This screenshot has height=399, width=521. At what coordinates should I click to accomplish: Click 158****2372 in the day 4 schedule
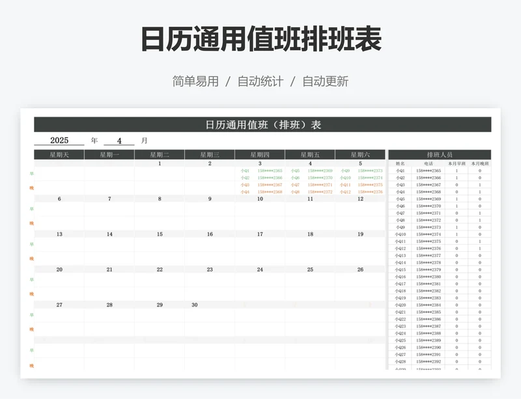pos(320,192)
